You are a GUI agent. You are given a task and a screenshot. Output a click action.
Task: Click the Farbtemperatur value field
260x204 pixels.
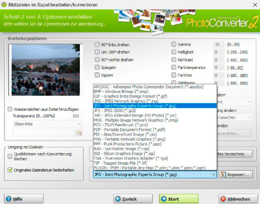[x=219, y=67]
